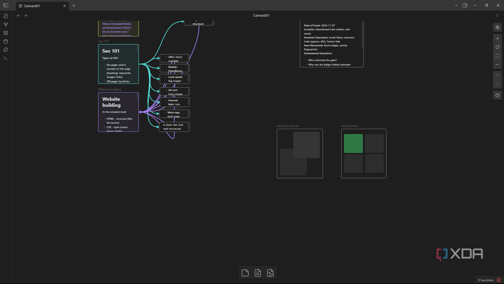Navigate forward with the right arrow
This screenshot has height=284, width=504.
tap(26, 15)
